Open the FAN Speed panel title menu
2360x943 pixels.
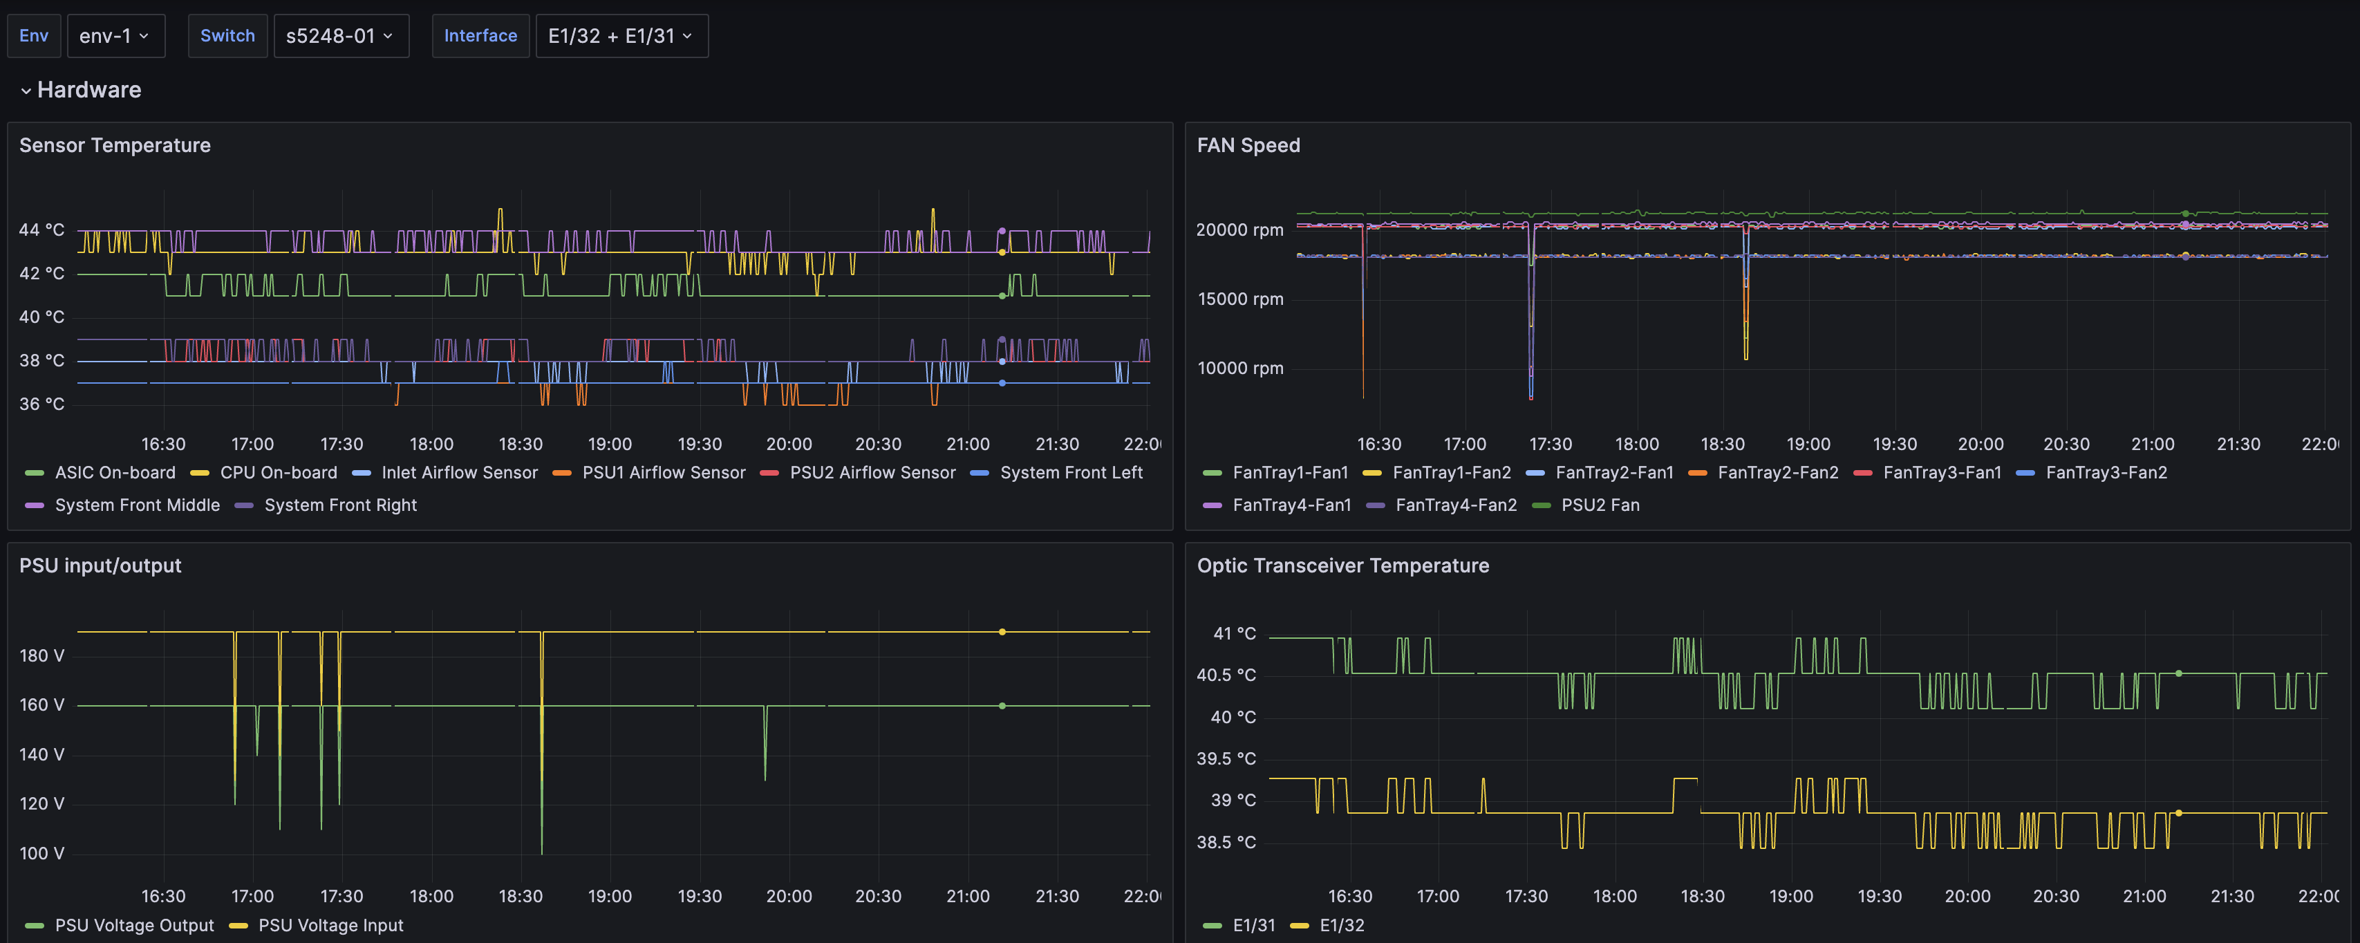(x=1248, y=146)
